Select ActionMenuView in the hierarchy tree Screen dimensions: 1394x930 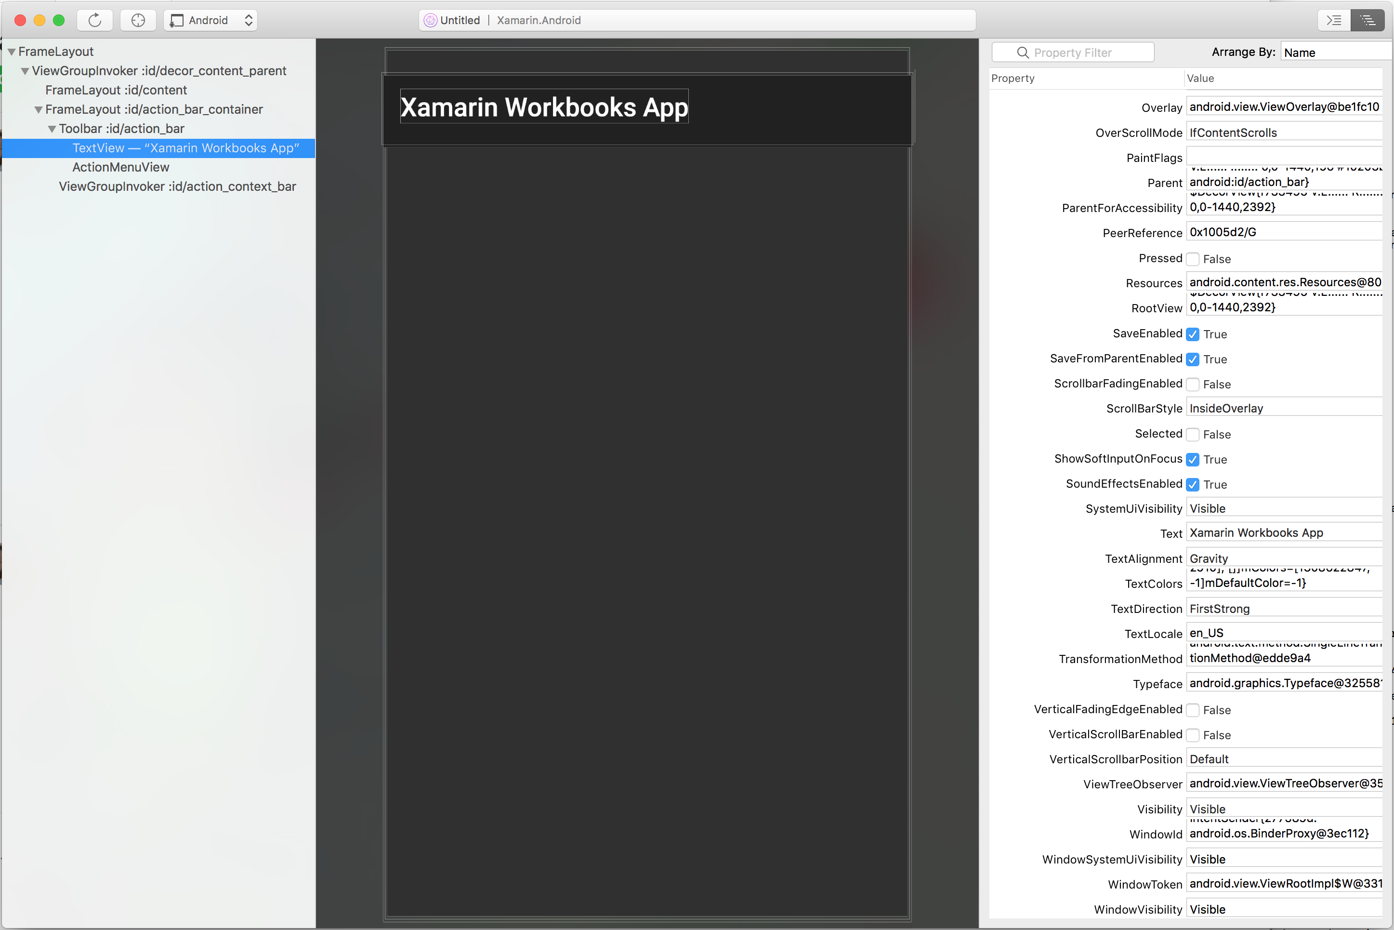[x=120, y=167]
